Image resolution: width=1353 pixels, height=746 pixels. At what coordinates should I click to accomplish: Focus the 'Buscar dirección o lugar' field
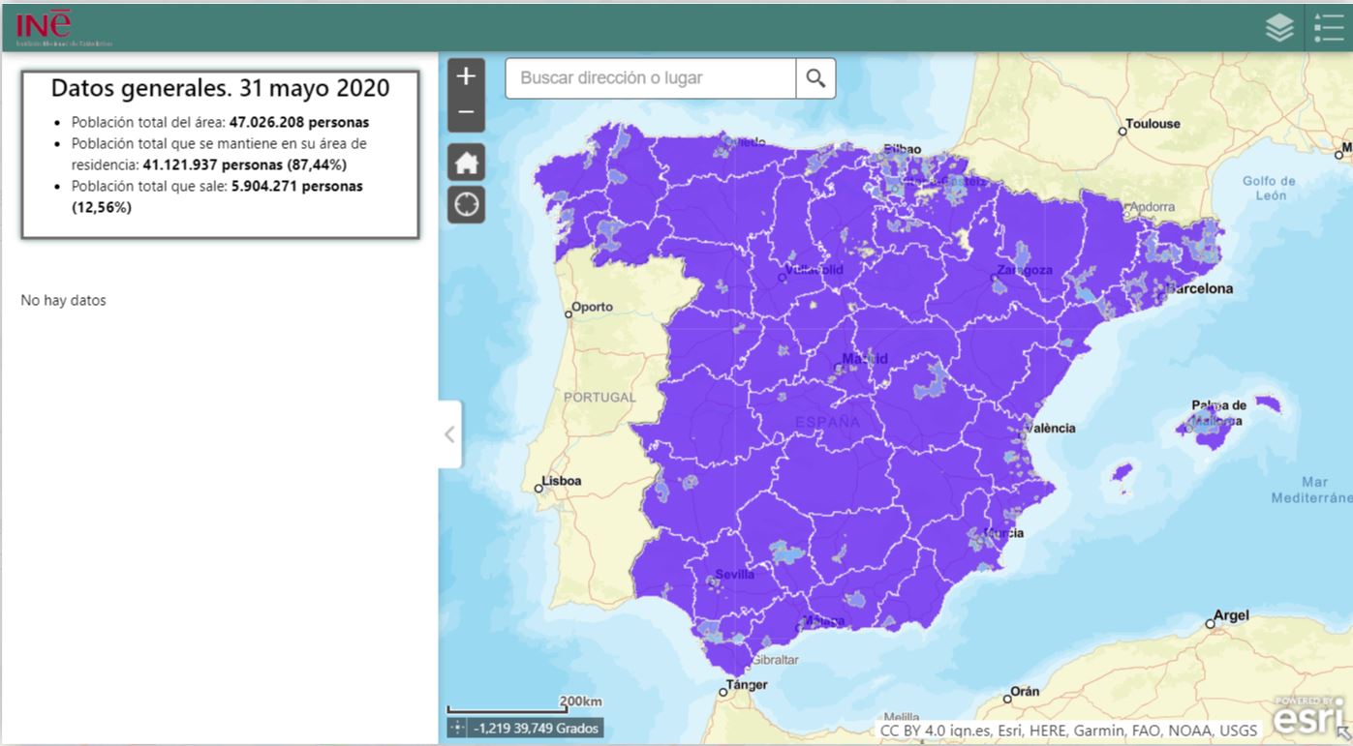pyautogui.click(x=651, y=78)
